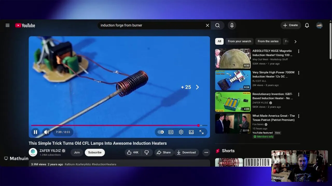Viewport: 332px width, 186px height.
Task: Open the YouTube hamburger guide menu
Action: tap(8, 25)
